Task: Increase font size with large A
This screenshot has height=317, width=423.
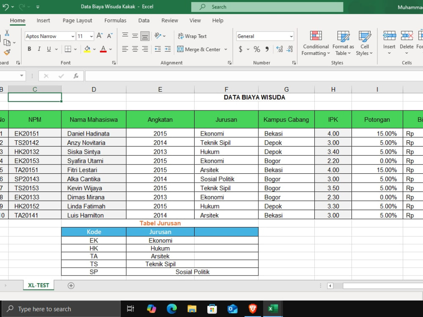Action: (99, 36)
